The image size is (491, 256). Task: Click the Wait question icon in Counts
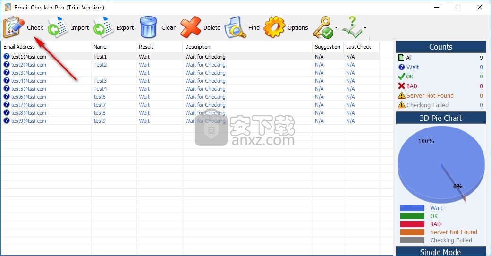coord(402,67)
